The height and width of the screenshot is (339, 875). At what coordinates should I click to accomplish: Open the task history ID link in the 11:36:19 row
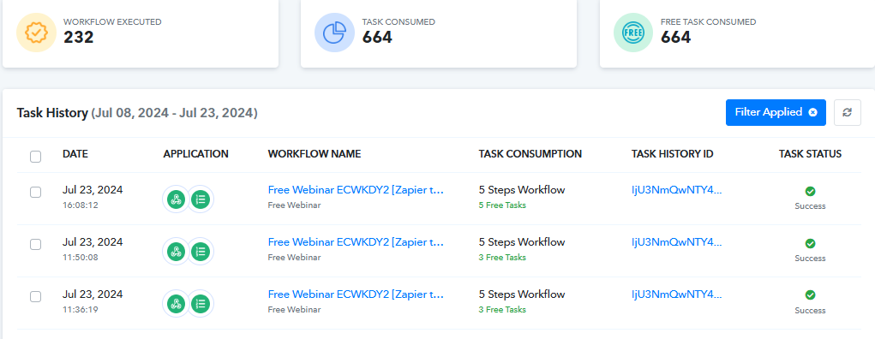[x=676, y=294]
